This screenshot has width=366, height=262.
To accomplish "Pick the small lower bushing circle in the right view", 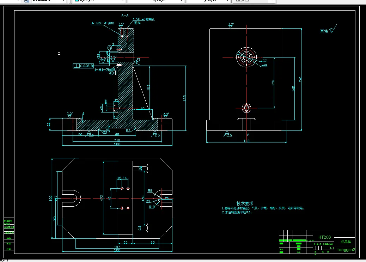I will coord(246,108).
